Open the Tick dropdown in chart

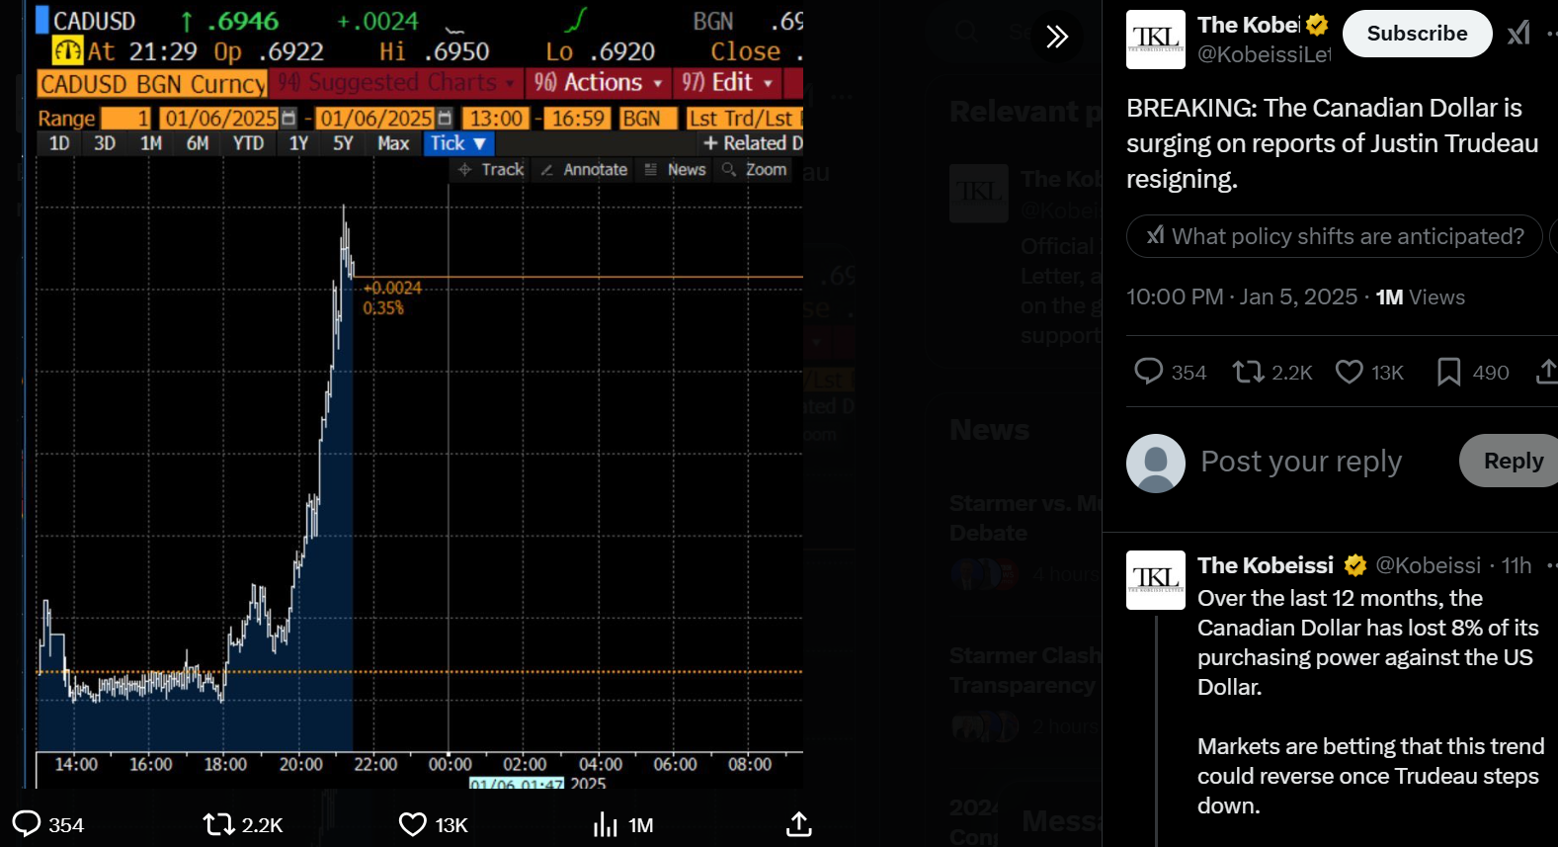[x=457, y=143]
